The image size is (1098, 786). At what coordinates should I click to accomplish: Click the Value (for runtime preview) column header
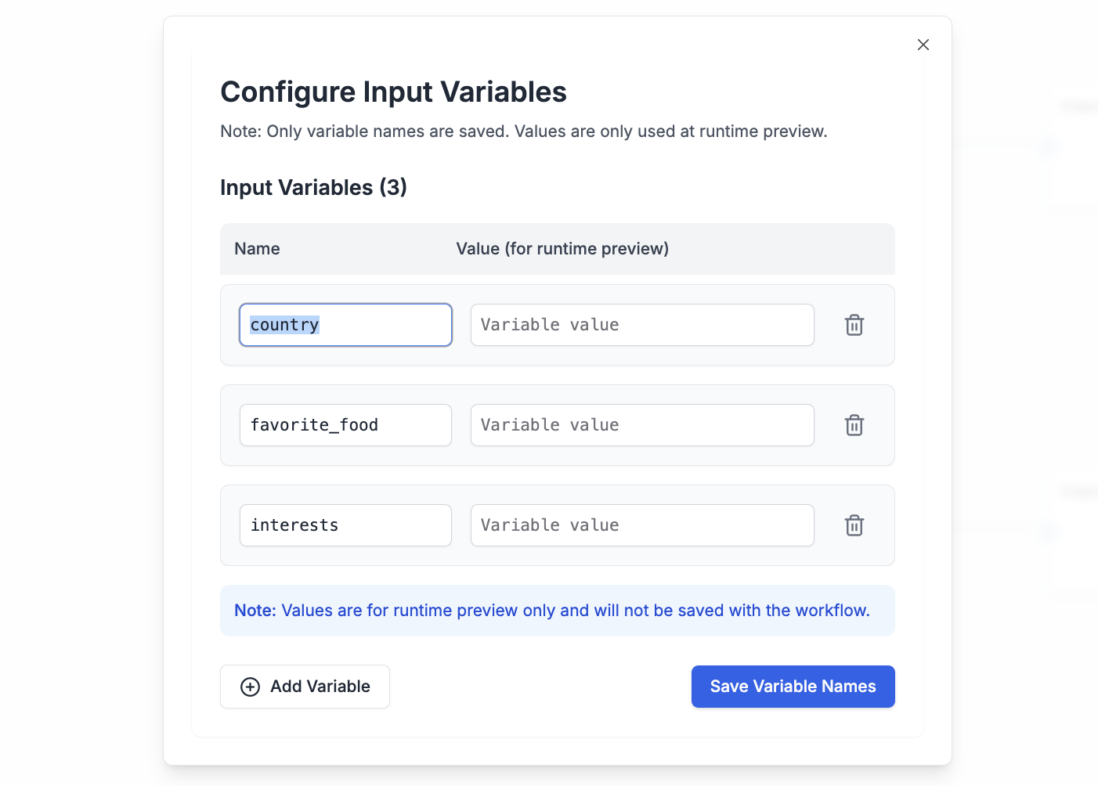coord(562,248)
